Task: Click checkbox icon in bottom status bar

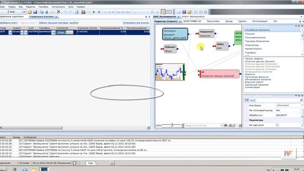Action: [x=75, y=163]
